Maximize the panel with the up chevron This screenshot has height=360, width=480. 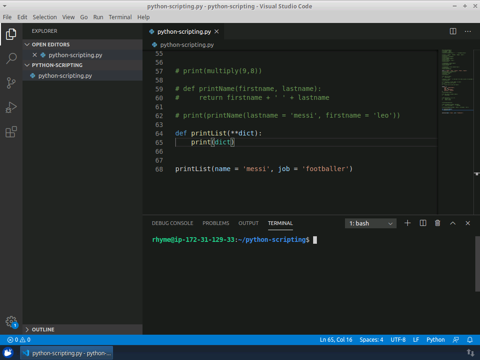453,223
